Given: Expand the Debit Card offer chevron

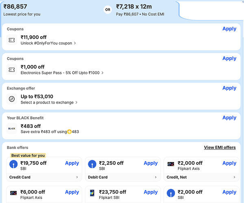Looking at the screenshot, I should (156, 177).
